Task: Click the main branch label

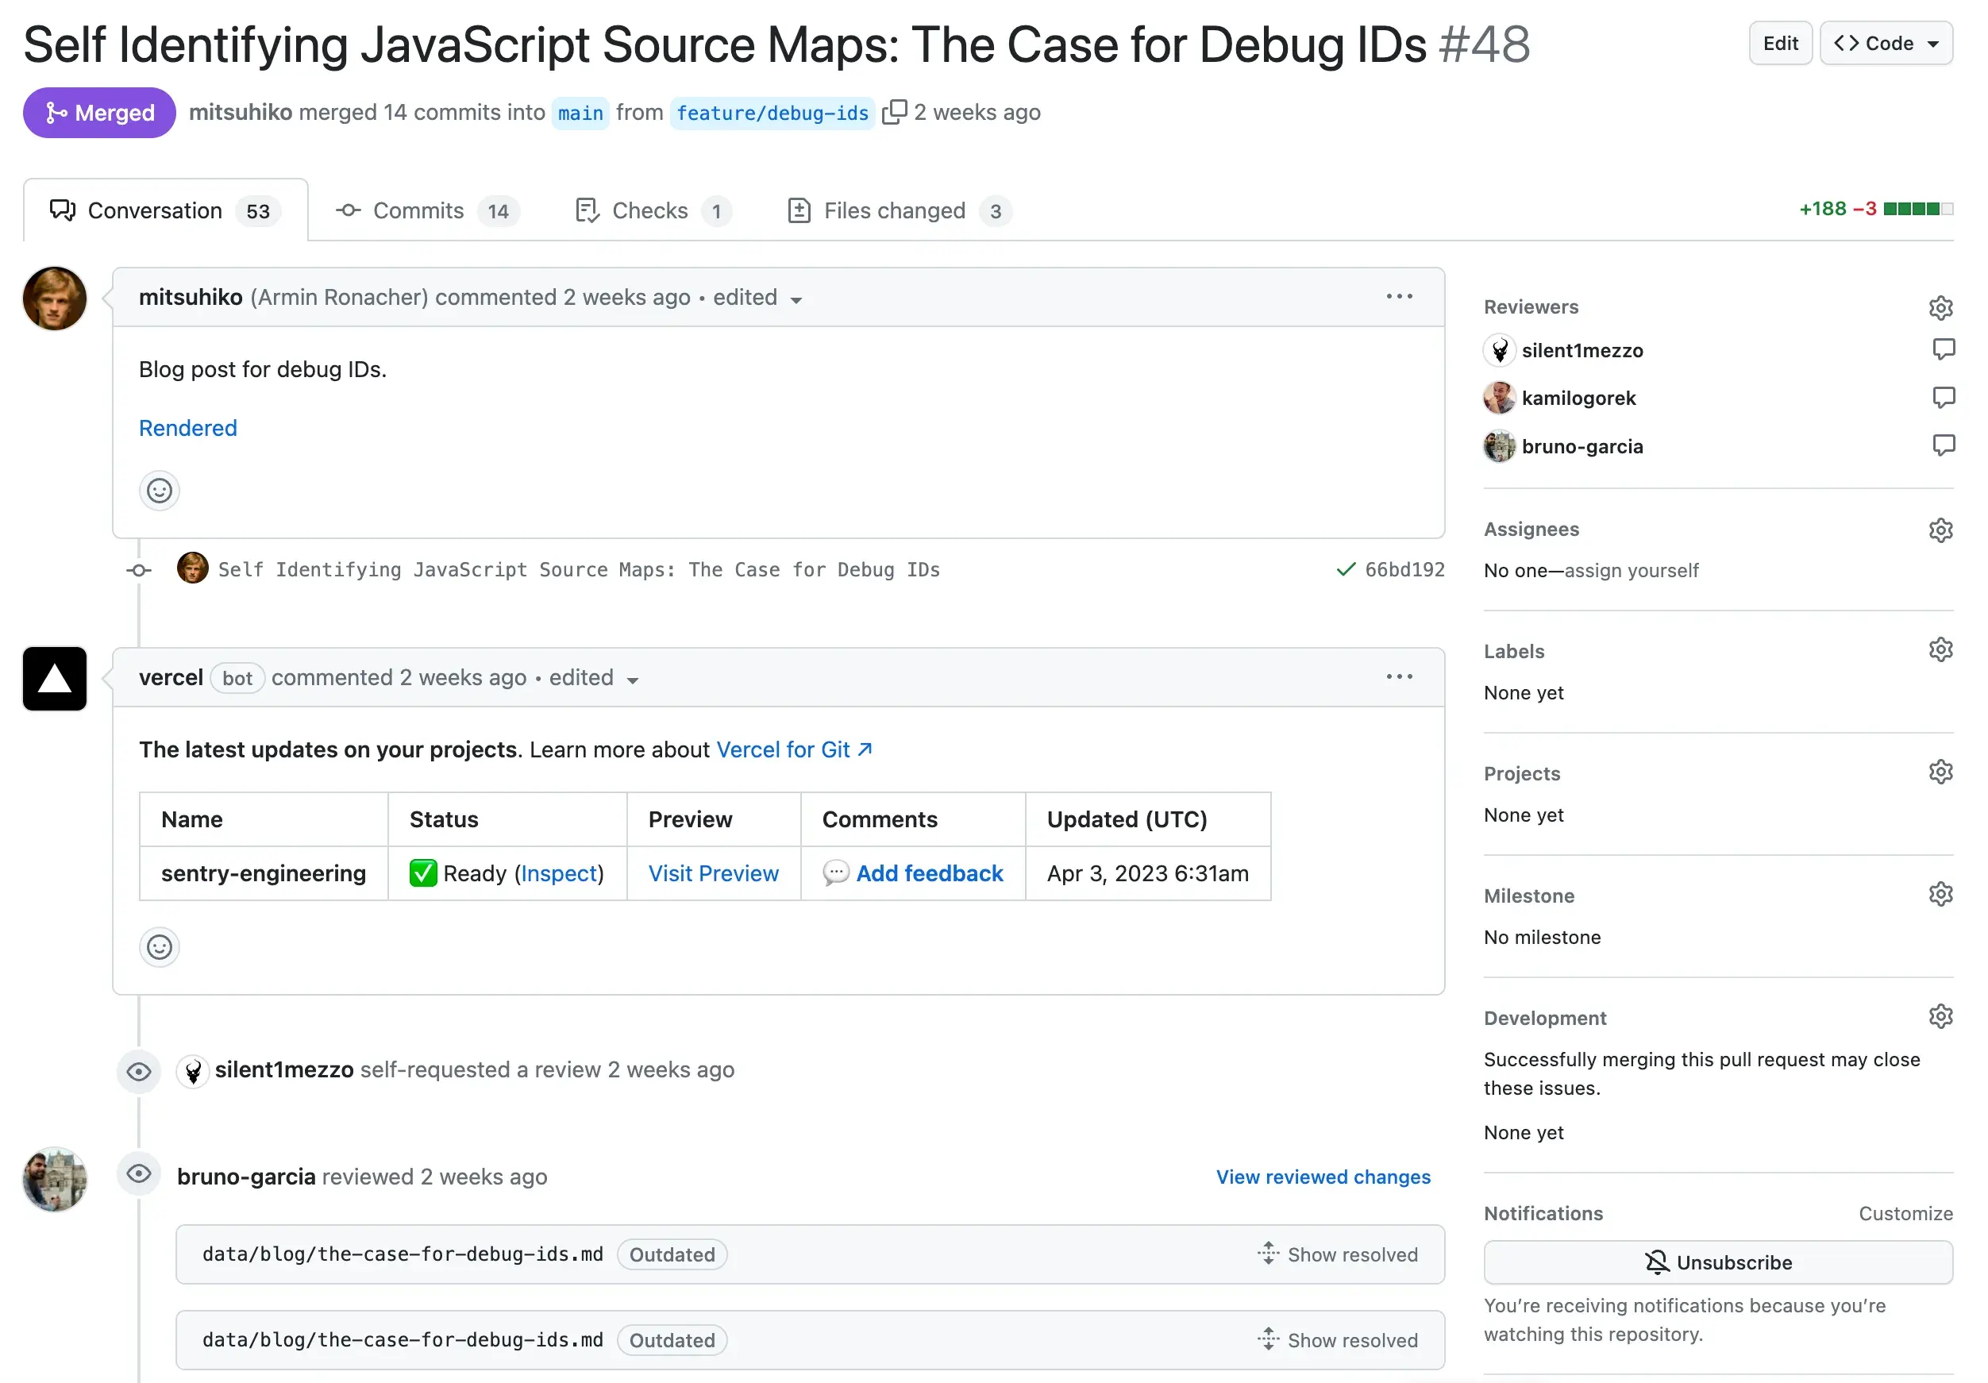Action: pos(580,113)
